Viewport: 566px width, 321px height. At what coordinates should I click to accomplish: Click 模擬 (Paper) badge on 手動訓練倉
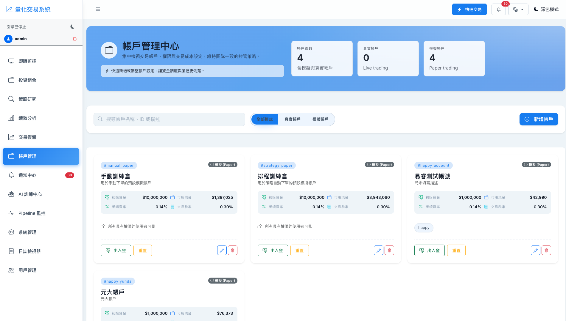pos(223,165)
